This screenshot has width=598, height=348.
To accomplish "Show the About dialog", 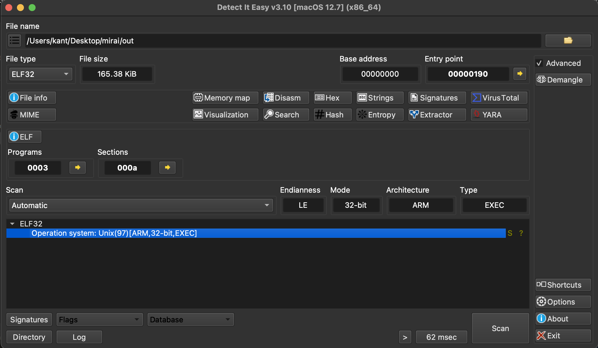I will point(563,319).
